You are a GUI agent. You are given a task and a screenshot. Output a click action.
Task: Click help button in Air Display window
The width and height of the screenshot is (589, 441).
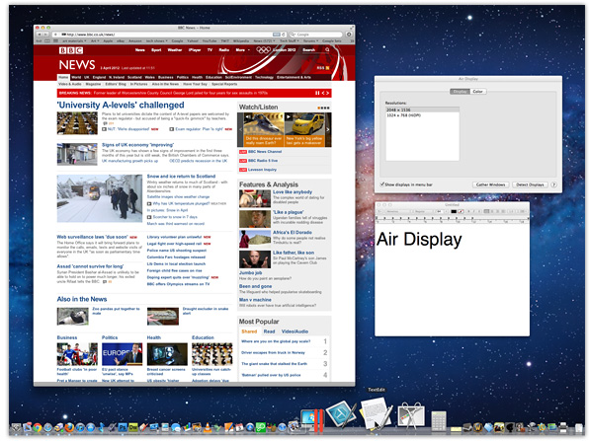click(x=553, y=184)
